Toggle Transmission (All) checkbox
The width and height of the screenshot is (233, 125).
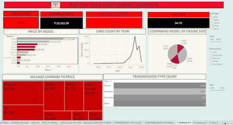tap(211, 52)
